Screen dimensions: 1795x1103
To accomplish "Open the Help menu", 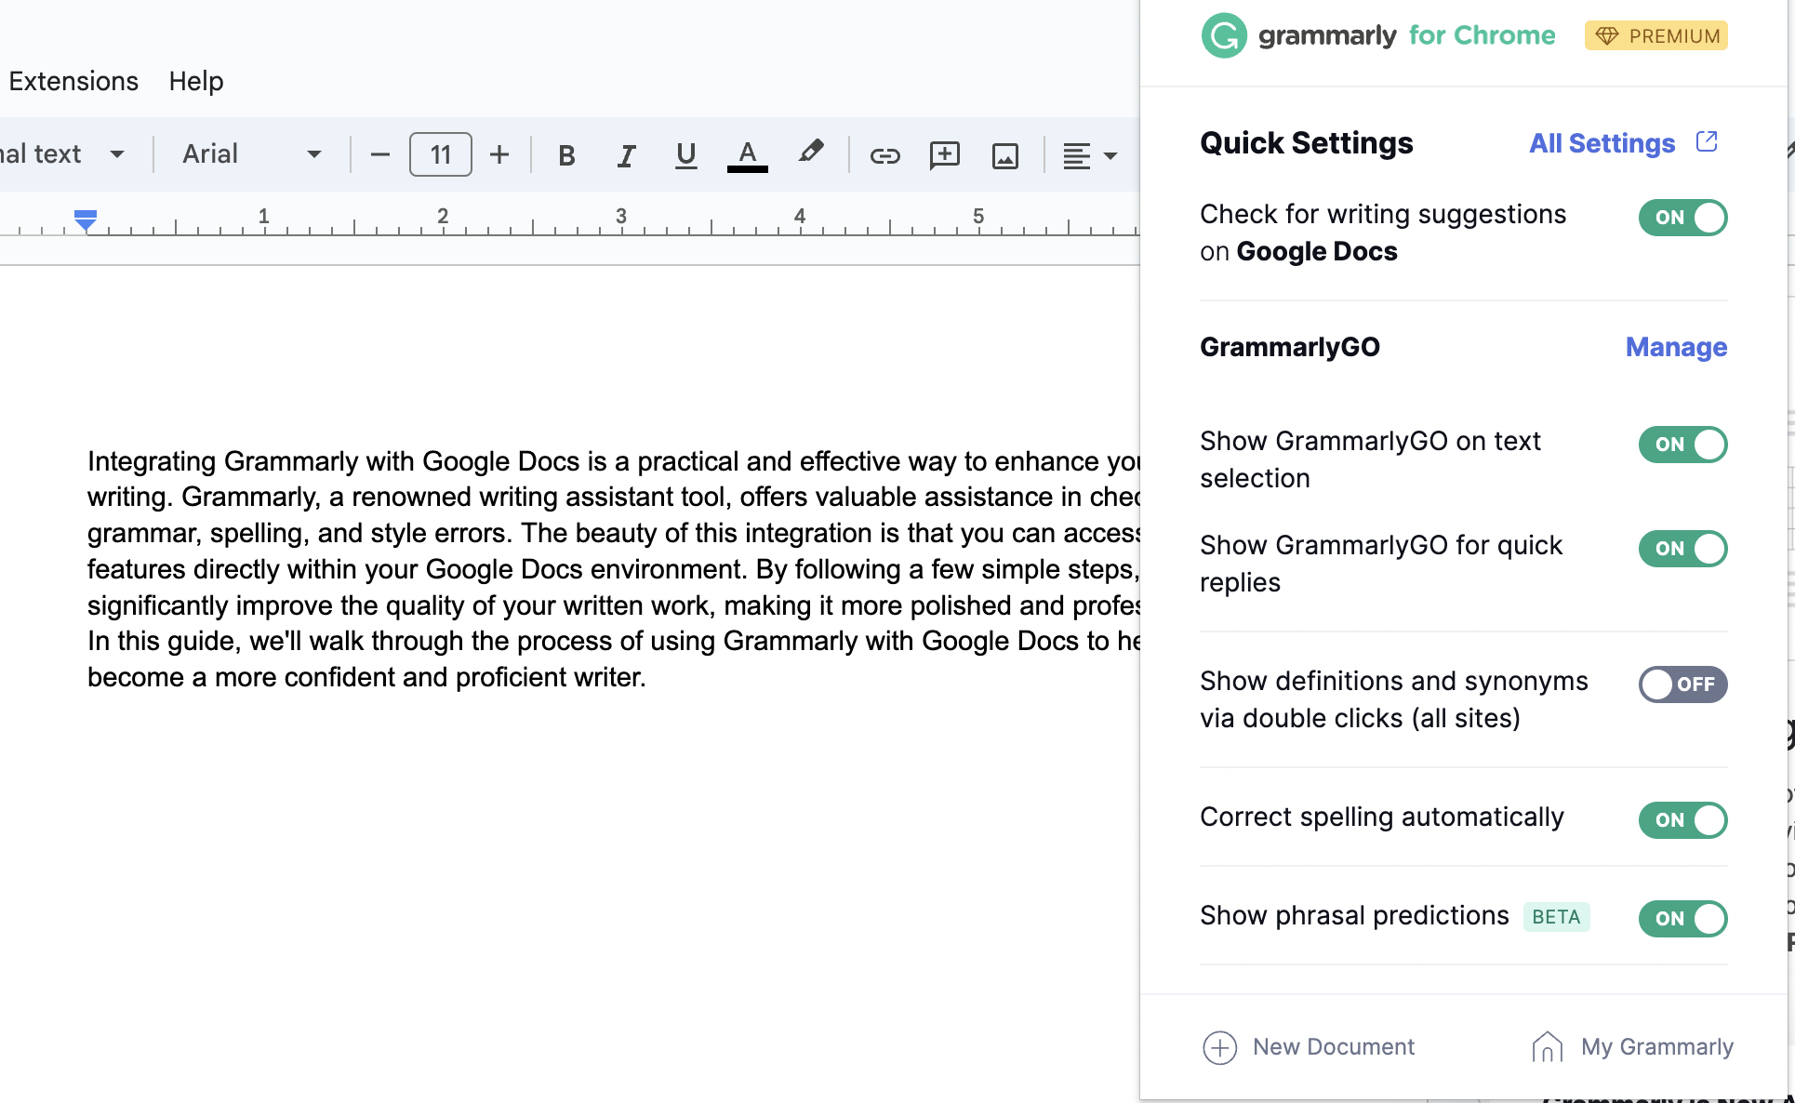I will (x=196, y=81).
